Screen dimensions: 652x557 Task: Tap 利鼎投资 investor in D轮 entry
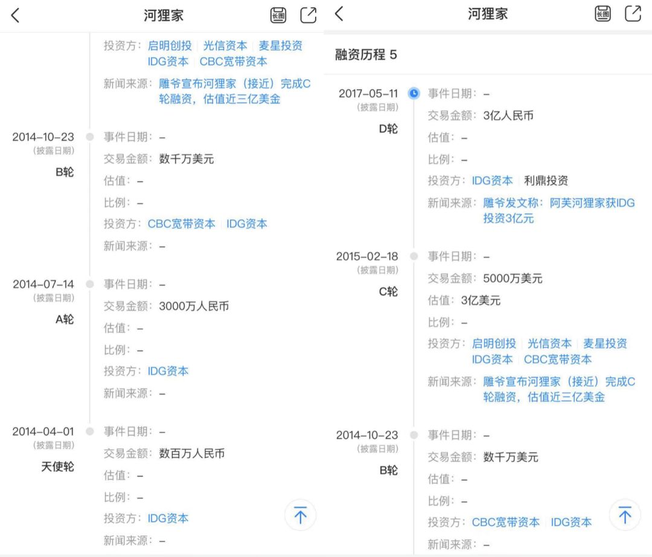coord(546,181)
